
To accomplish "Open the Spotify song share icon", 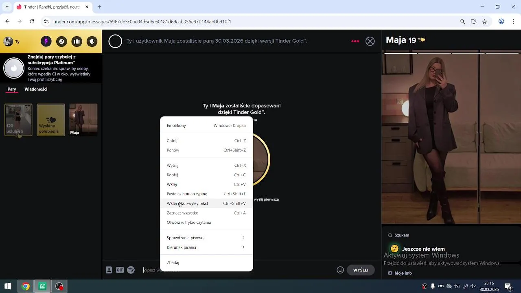I will pyautogui.click(x=131, y=270).
